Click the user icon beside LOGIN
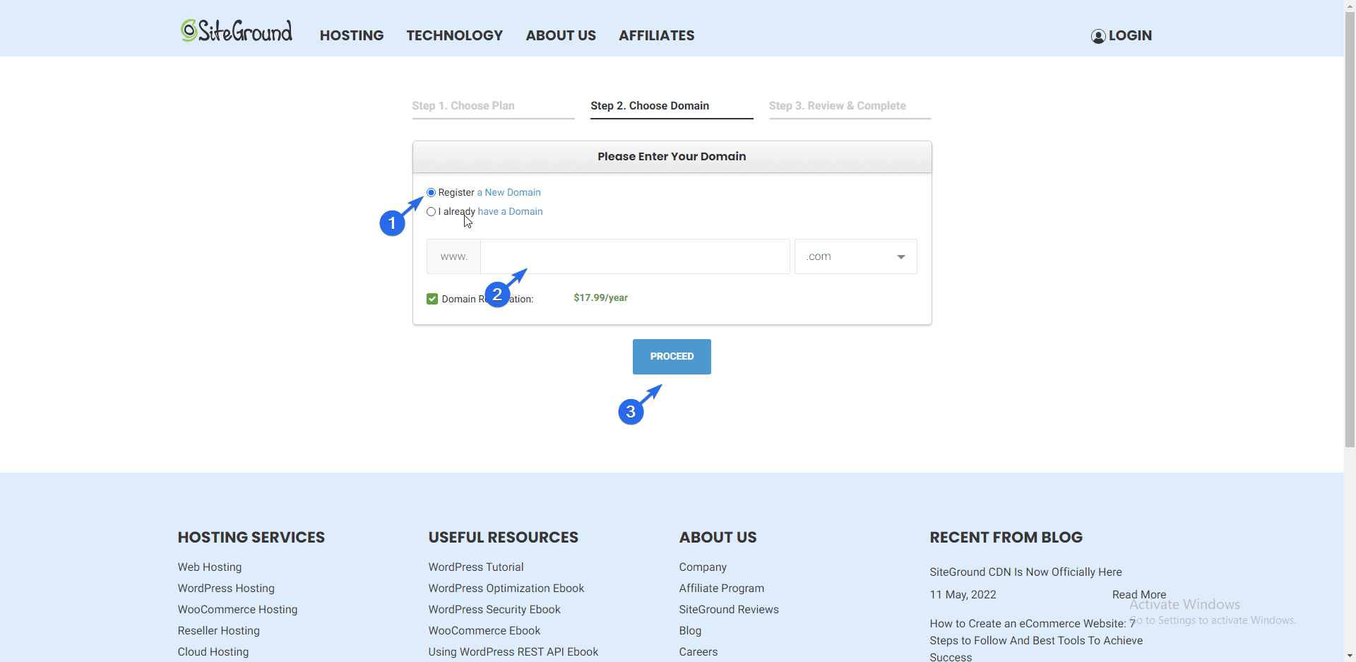The image size is (1356, 662). pyautogui.click(x=1098, y=36)
